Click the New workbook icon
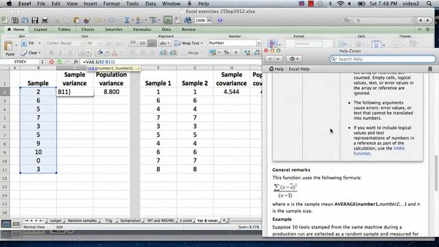The width and height of the screenshot is (439, 247). click(x=5, y=20)
